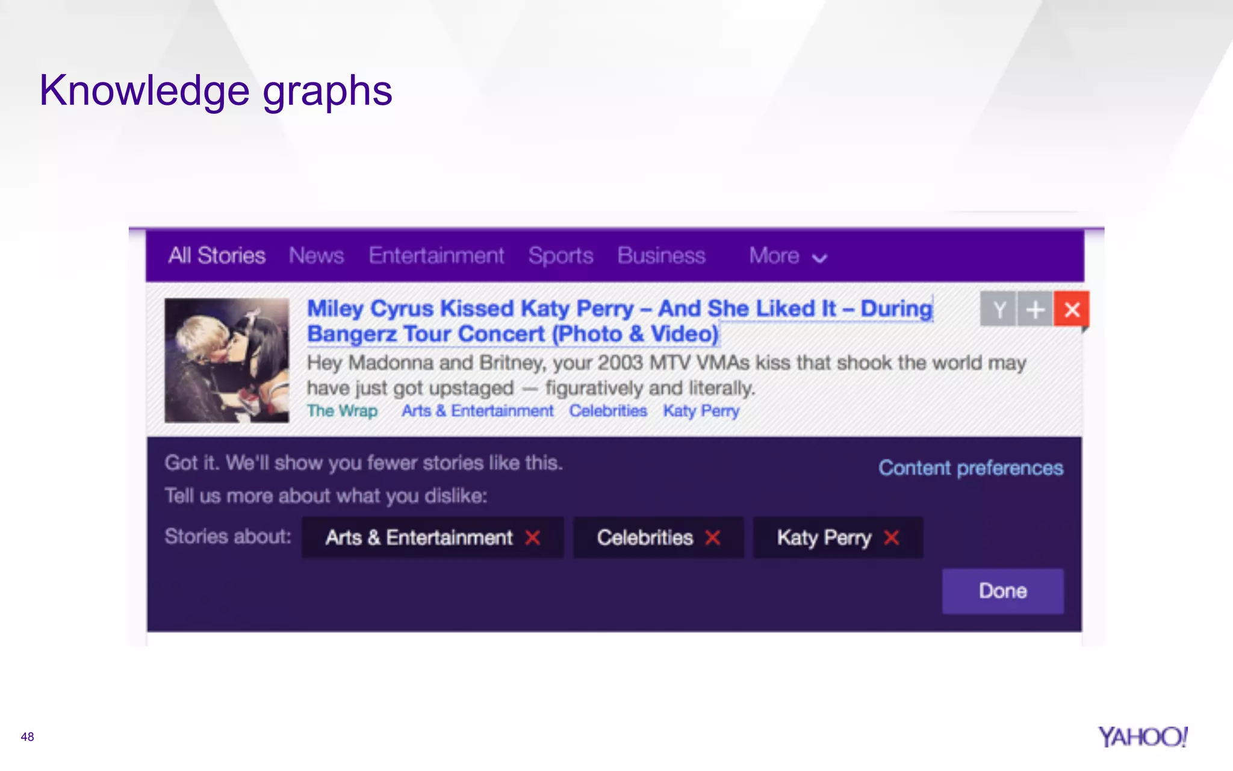Select the Arts & Entertainment dislike chip
Screen dimensions: 1233x771
pyautogui.click(x=433, y=537)
